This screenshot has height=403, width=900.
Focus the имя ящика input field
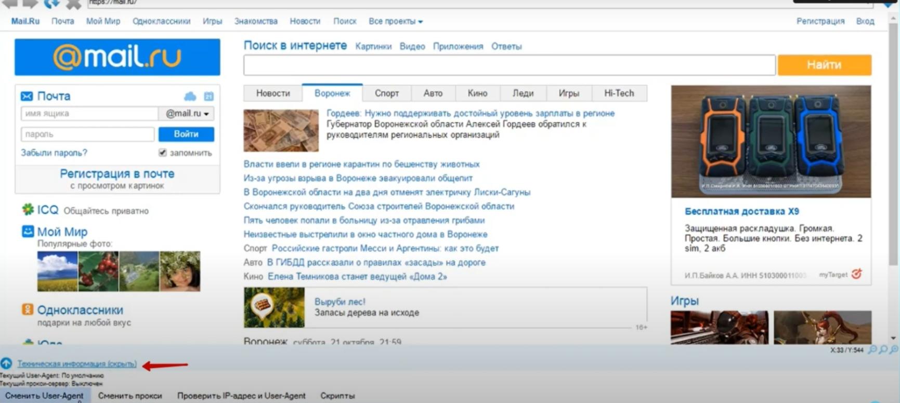click(x=89, y=113)
